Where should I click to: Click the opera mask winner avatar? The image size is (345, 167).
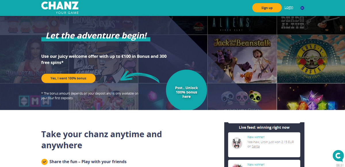pos(237,143)
